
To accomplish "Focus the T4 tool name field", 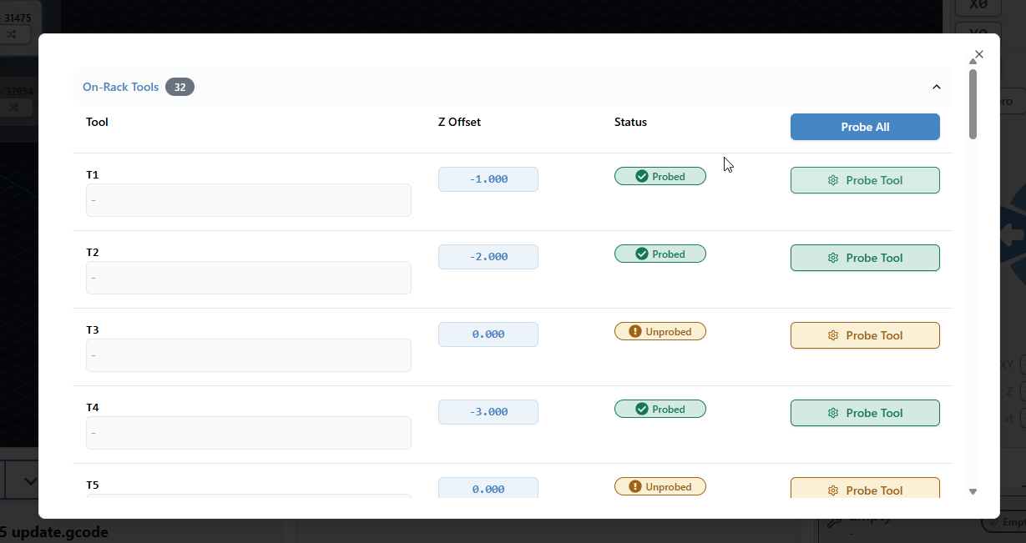I will tap(248, 433).
